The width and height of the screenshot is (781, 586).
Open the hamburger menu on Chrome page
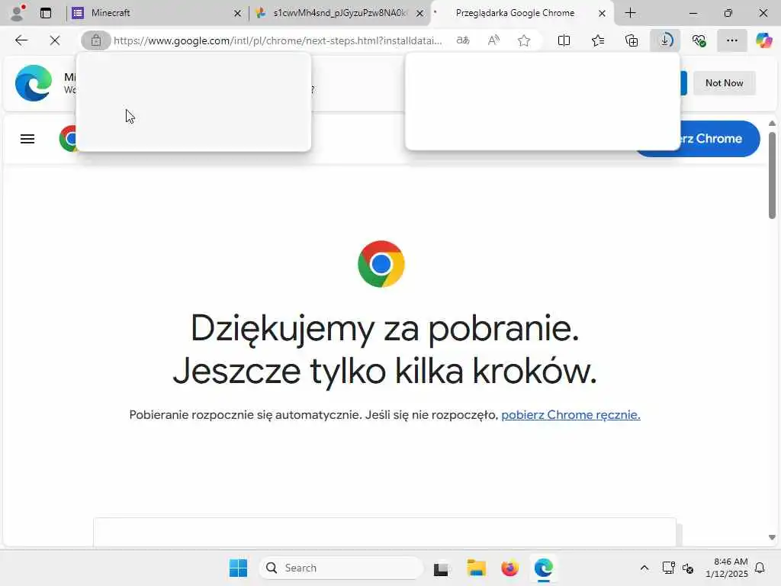(27, 139)
